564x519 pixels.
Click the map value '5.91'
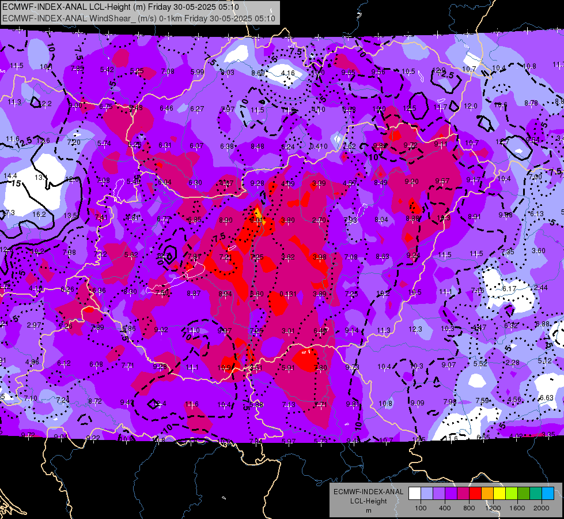[288, 368]
